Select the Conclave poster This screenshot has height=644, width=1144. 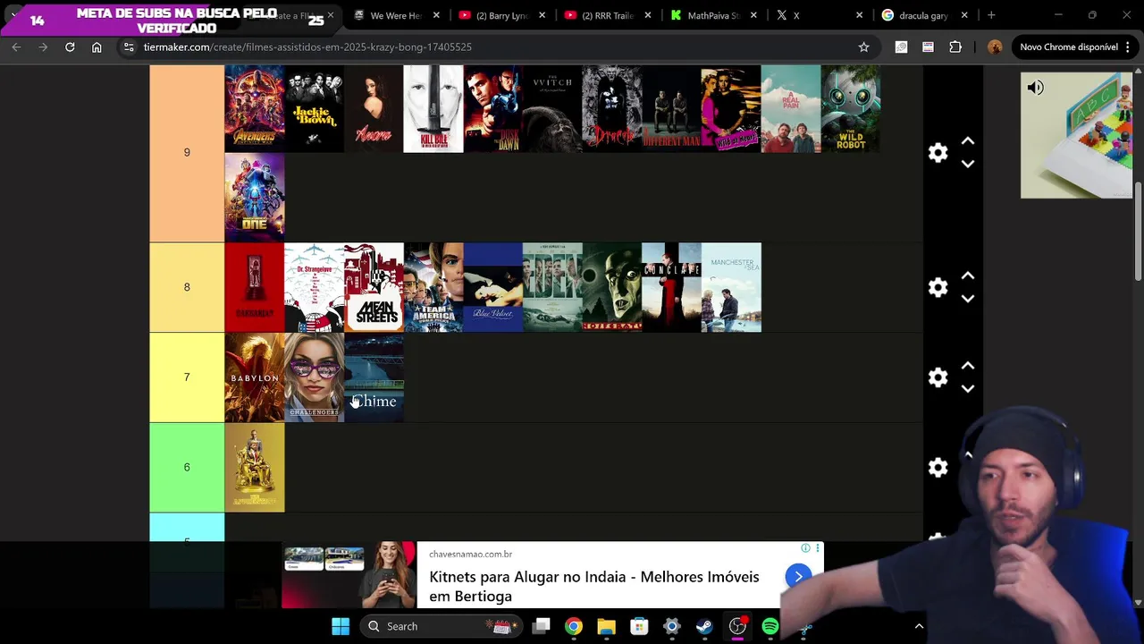pos(671,287)
